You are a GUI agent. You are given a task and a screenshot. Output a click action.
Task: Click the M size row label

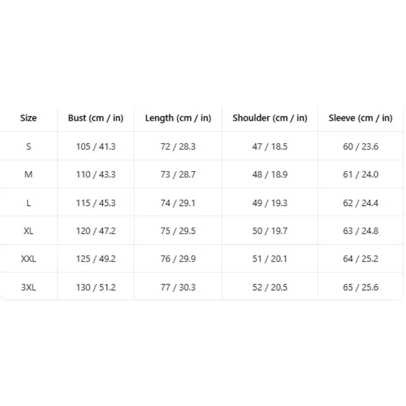pos(28,175)
